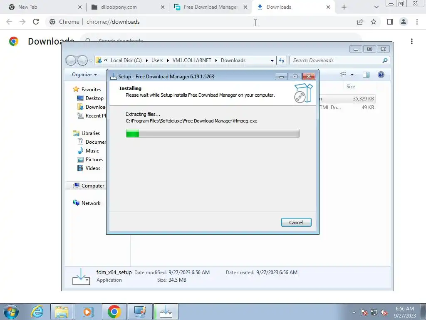Screen dimensions: 426x320
Task: Open Chrome tab search dropdown
Action: (376, 7)
